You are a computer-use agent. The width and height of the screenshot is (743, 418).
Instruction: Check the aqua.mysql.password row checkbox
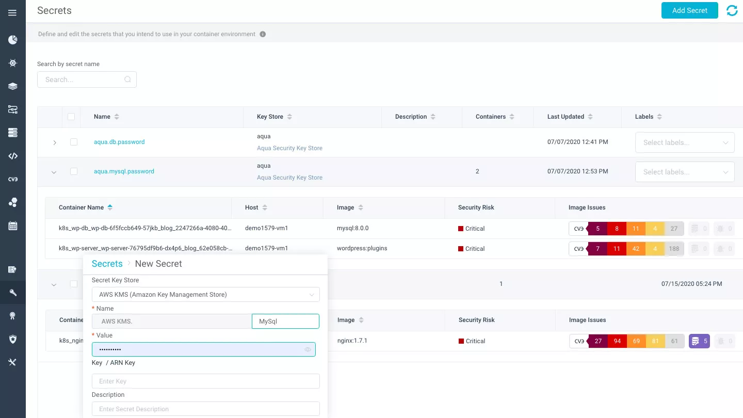[74, 171]
